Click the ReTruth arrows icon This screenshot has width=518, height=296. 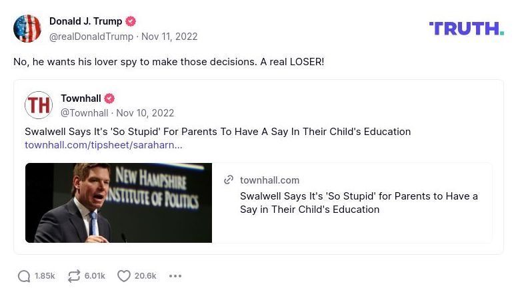[x=74, y=276]
